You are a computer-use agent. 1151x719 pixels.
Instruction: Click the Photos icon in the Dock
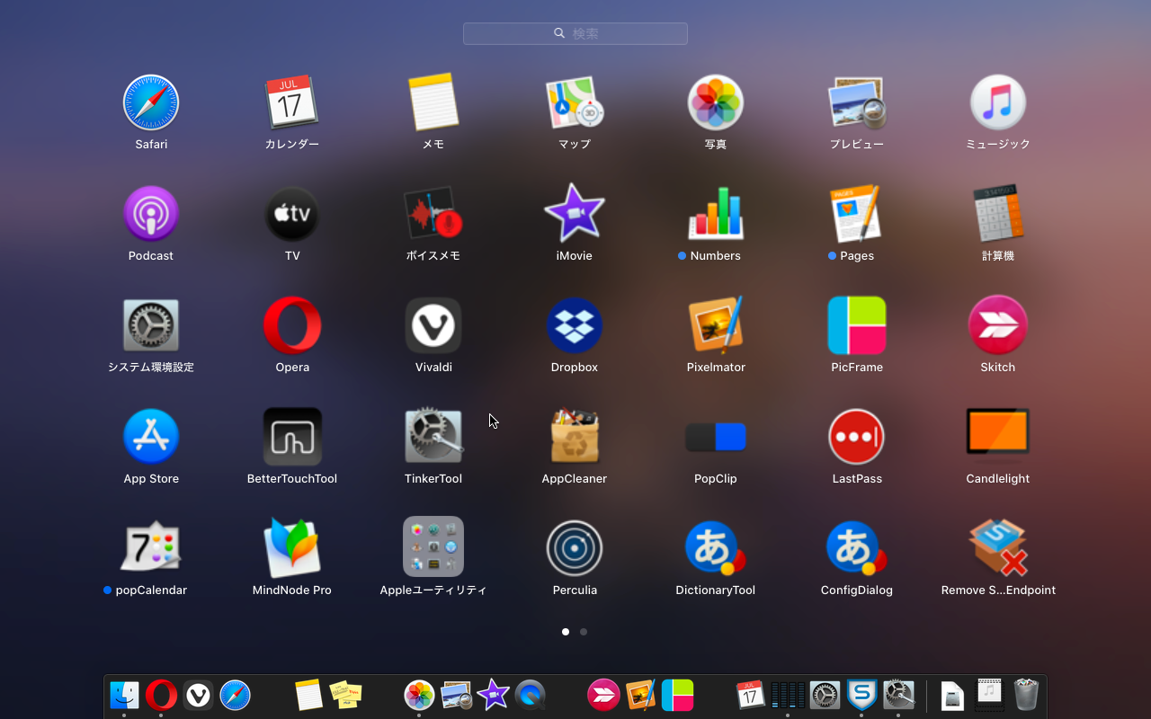419,695
